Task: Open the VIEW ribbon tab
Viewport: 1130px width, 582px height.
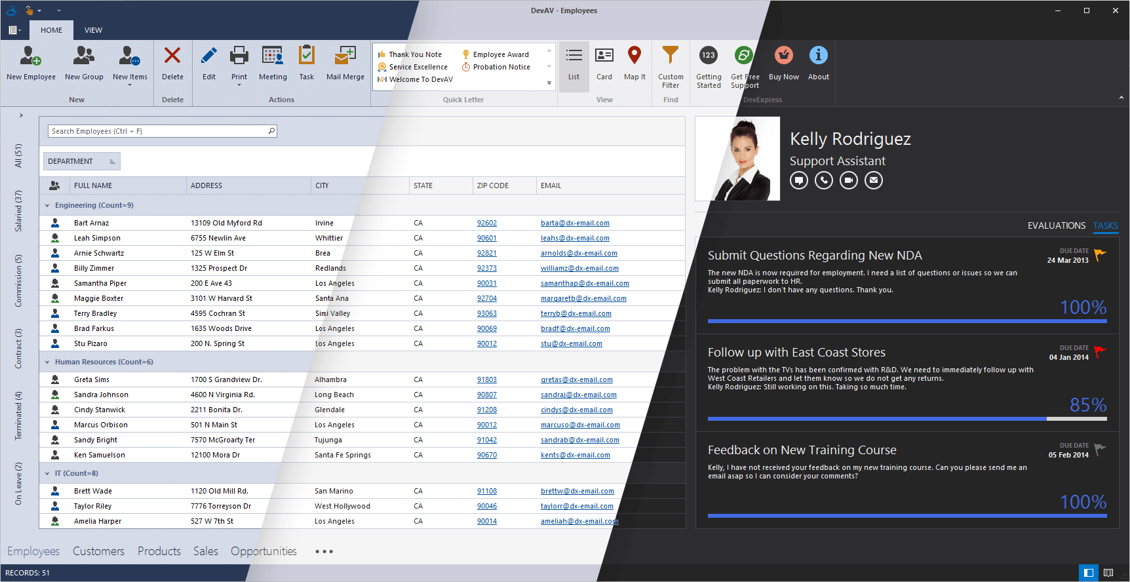Action: pyautogui.click(x=93, y=30)
